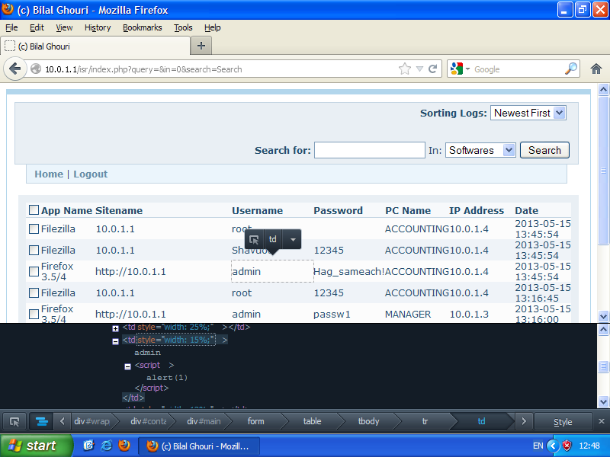
Task: Click the first quick launch icon beside Start
Action: [88, 446]
